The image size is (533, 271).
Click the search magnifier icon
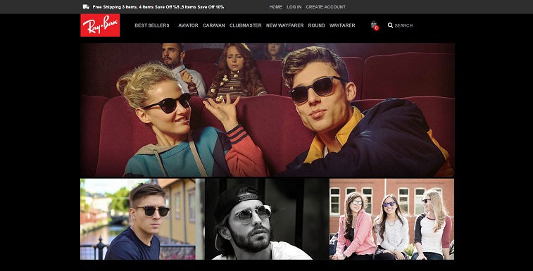[x=390, y=25]
